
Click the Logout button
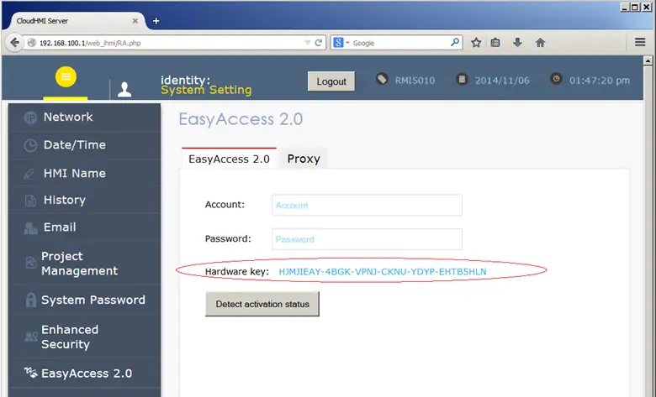pyautogui.click(x=331, y=81)
